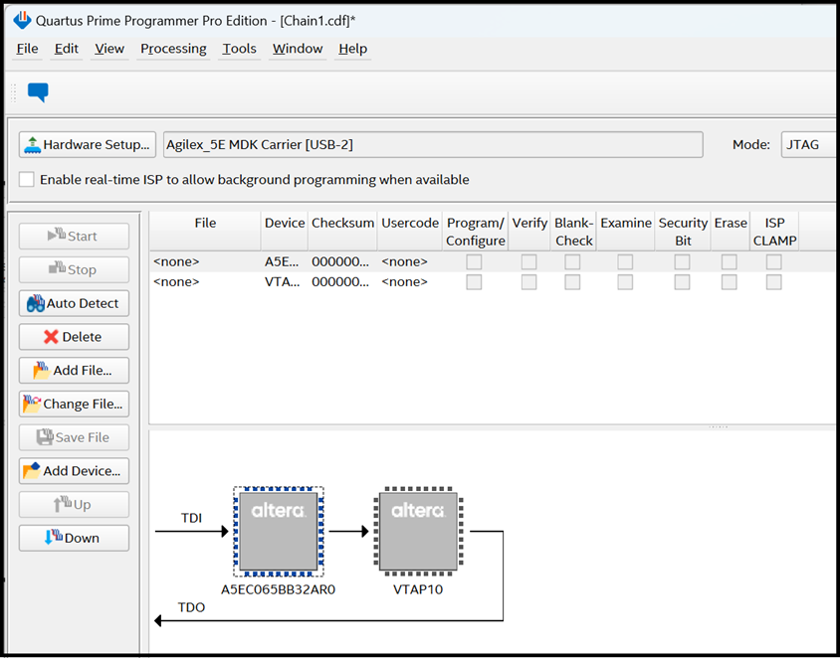Move the selected device Down

(74, 538)
